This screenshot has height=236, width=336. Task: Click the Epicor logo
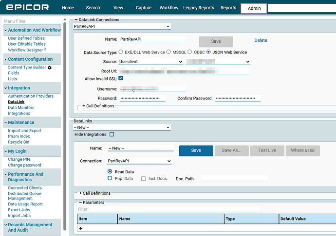pyautogui.click(x=27, y=7)
